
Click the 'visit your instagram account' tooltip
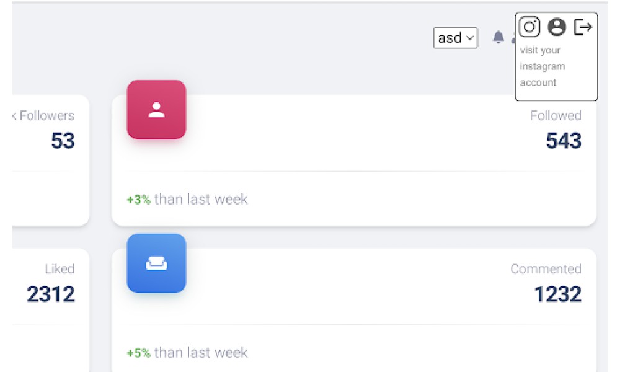pyautogui.click(x=542, y=66)
